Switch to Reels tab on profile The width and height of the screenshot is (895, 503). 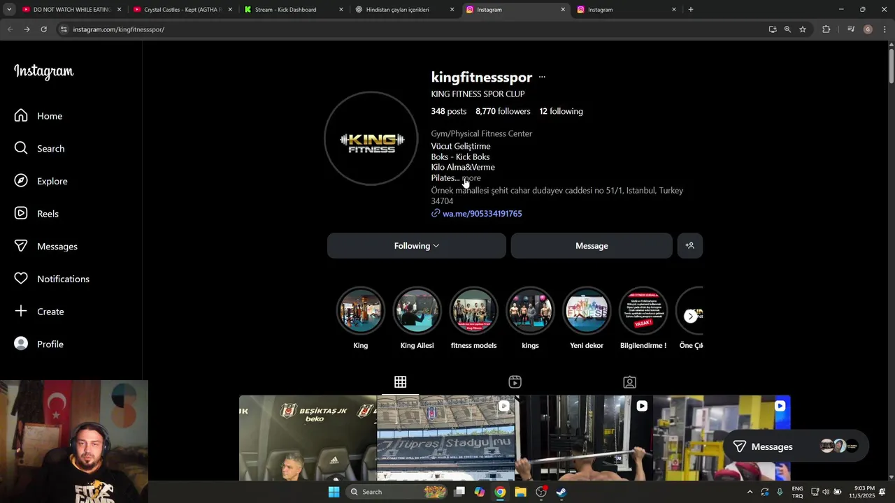pyautogui.click(x=515, y=382)
